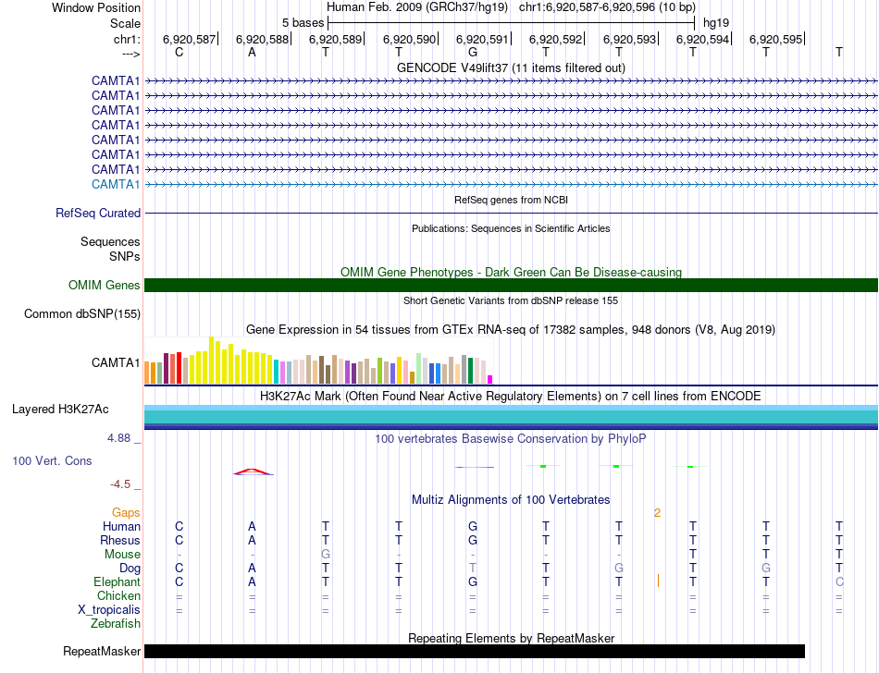Click the ---> strand direction arrow label

(130, 54)
